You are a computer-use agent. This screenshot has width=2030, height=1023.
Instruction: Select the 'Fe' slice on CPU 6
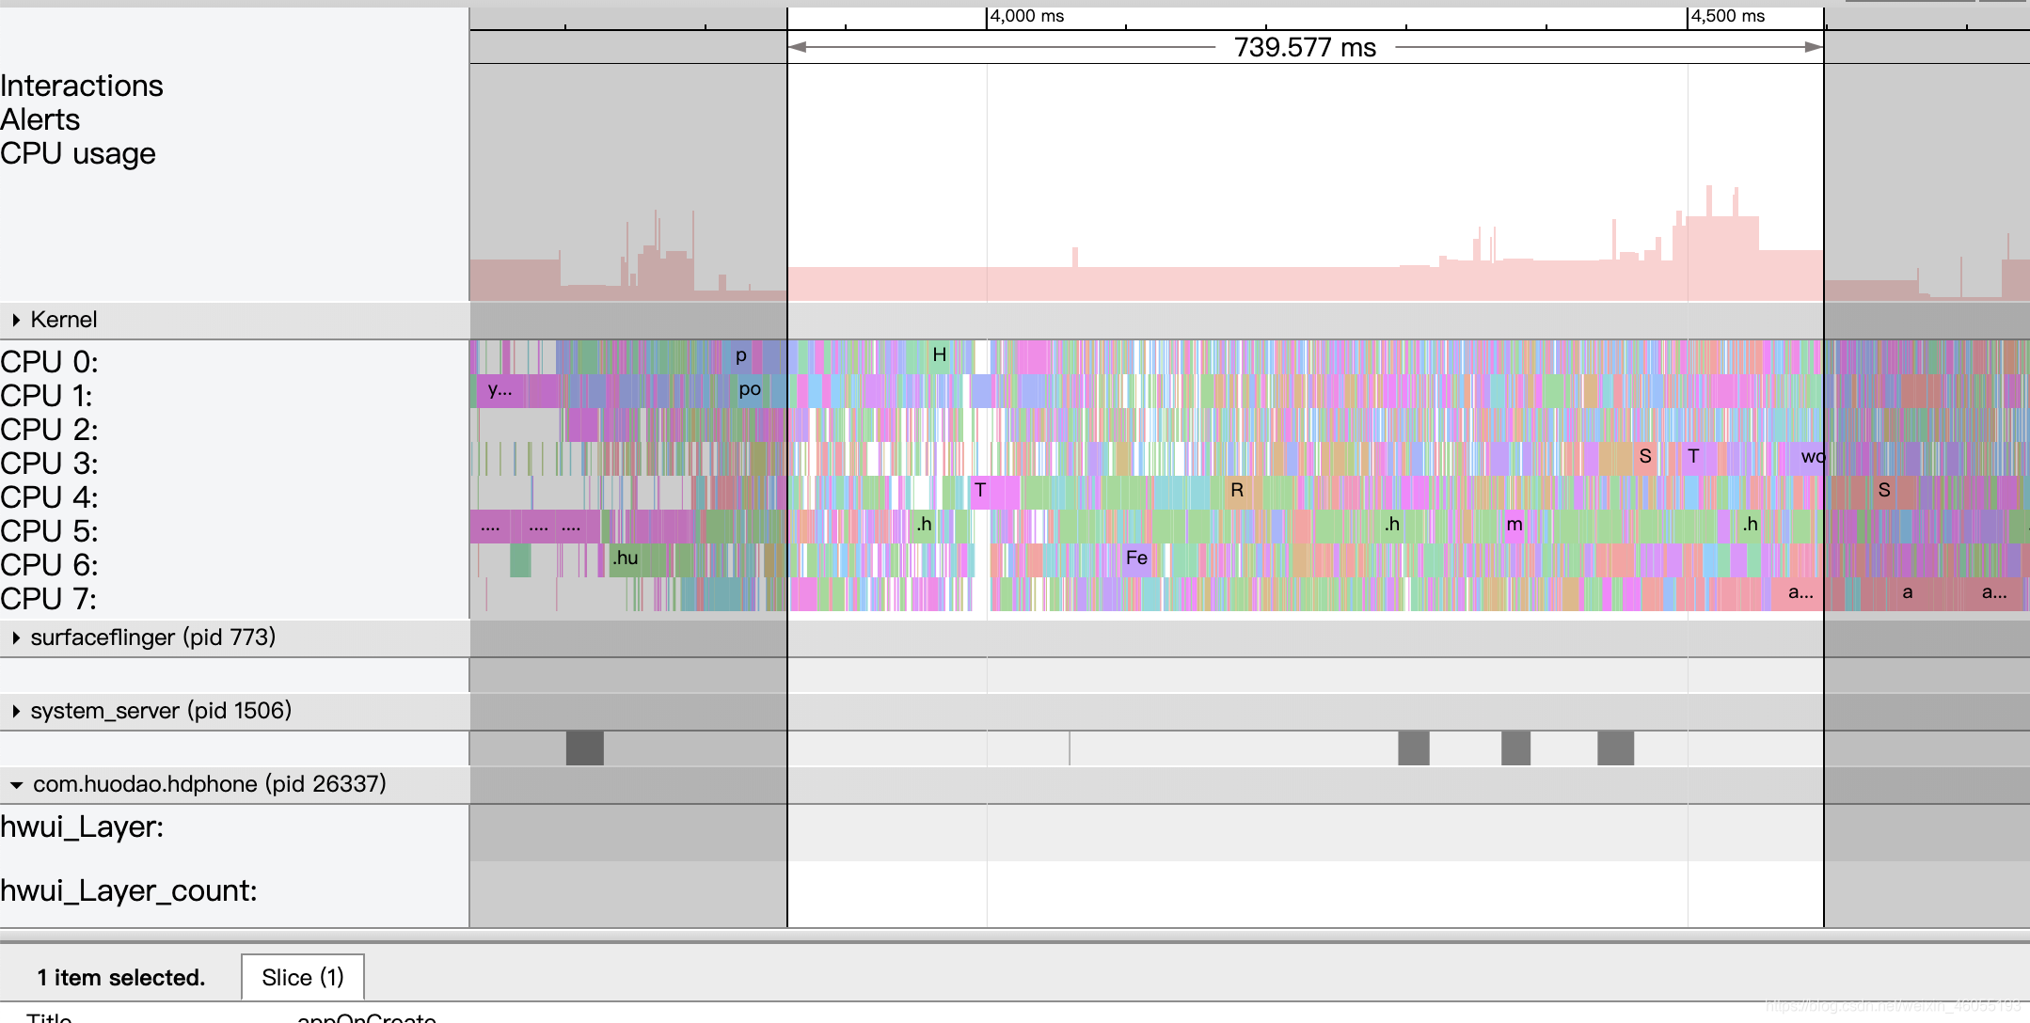(x=1136, y=559)
